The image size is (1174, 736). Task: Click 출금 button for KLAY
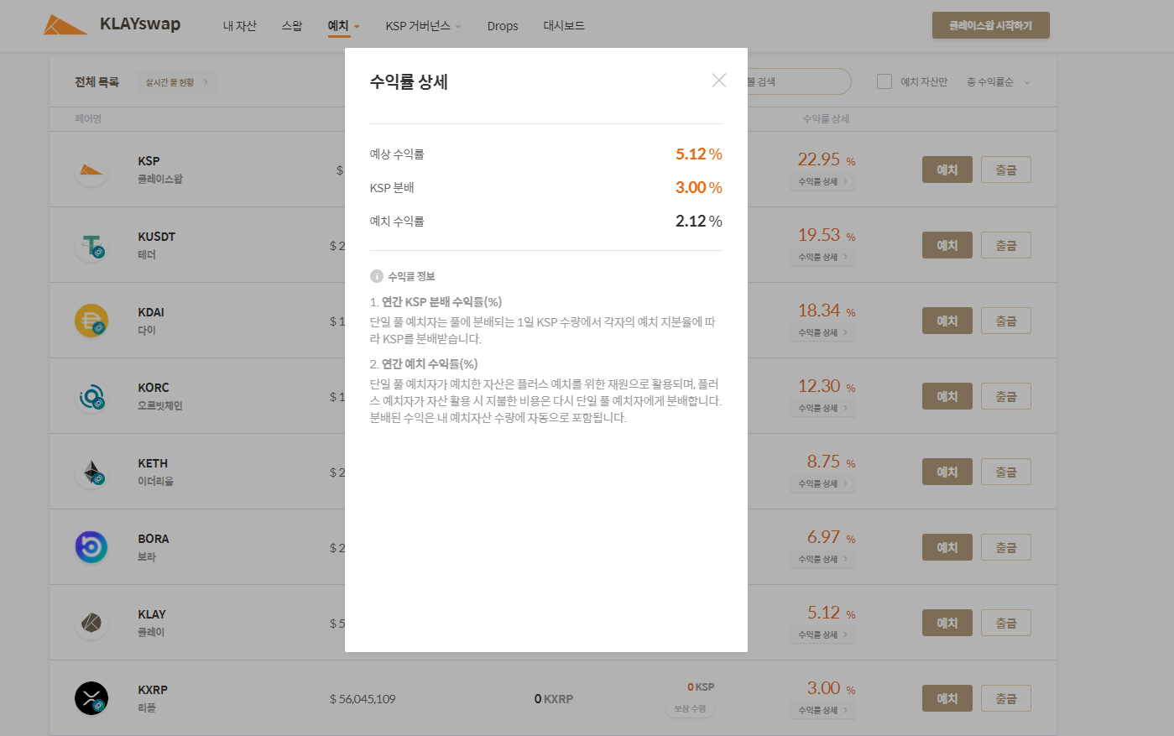click(1006, 623)
